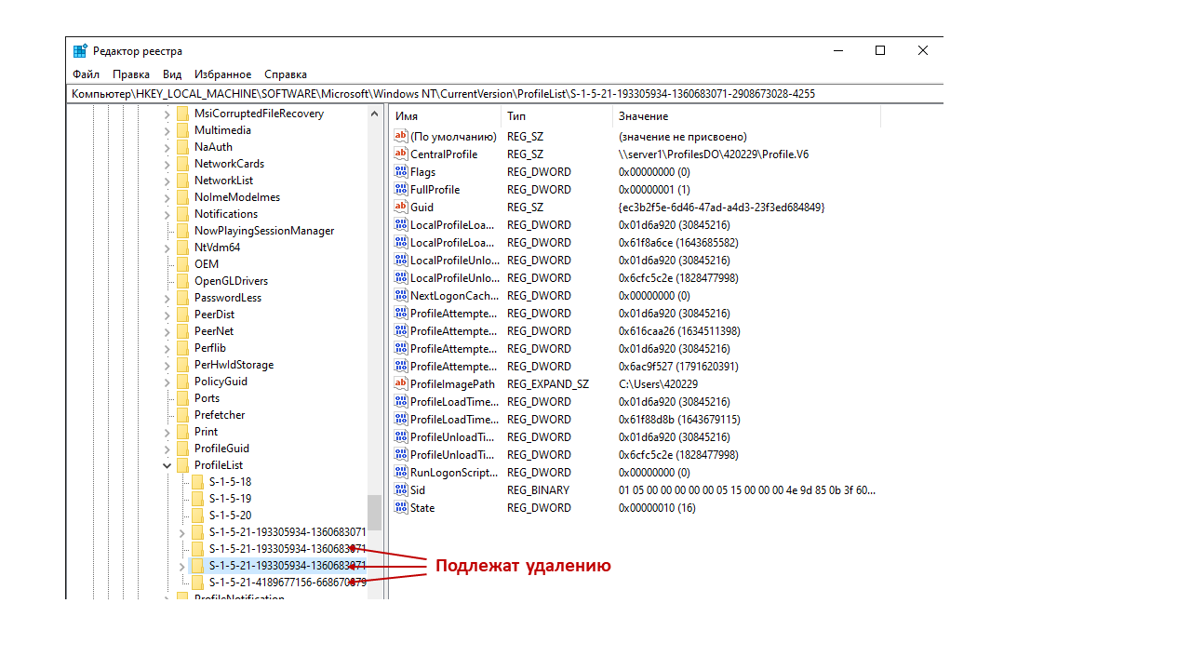Click the ProfileList folder icon
The width and height of the screenshot is (1191, 670).
182,465
